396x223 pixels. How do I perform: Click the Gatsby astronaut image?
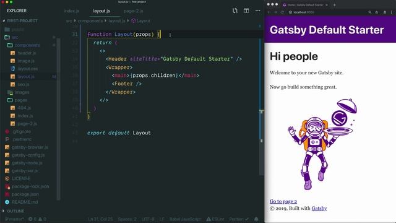click(322, 144)
